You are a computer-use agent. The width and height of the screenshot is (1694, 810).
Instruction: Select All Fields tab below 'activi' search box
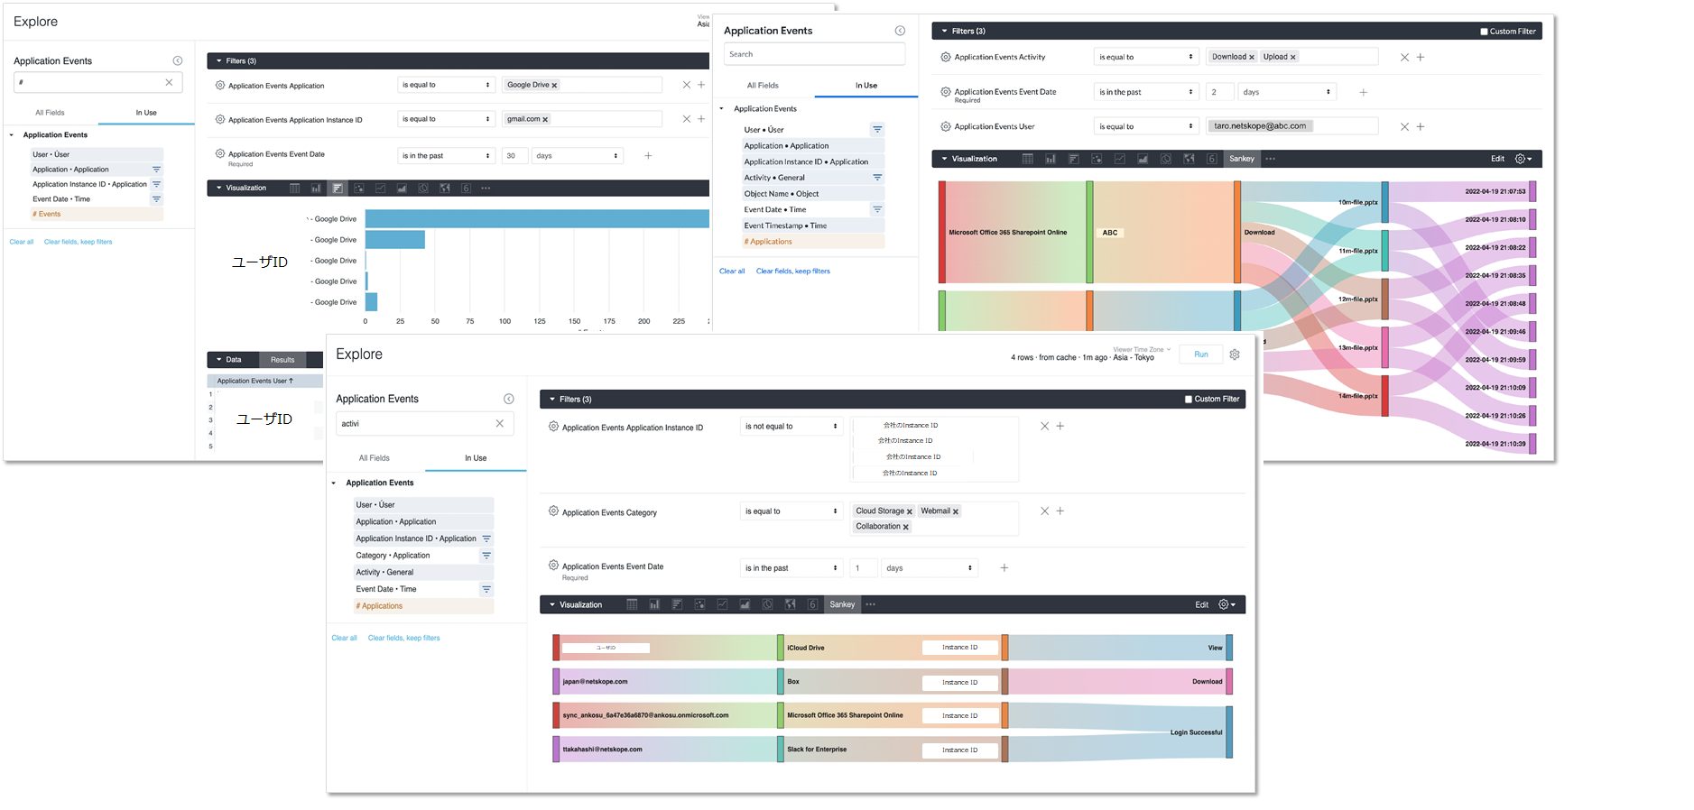pyautogui.click(x=375, y=458)
